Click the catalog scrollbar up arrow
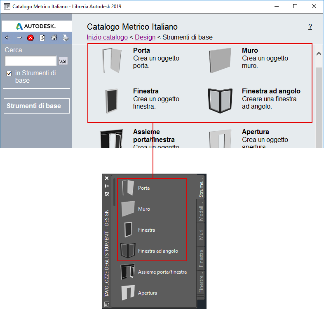The width and height of the screenshot is (324, 309). click(x=319, y=53)
